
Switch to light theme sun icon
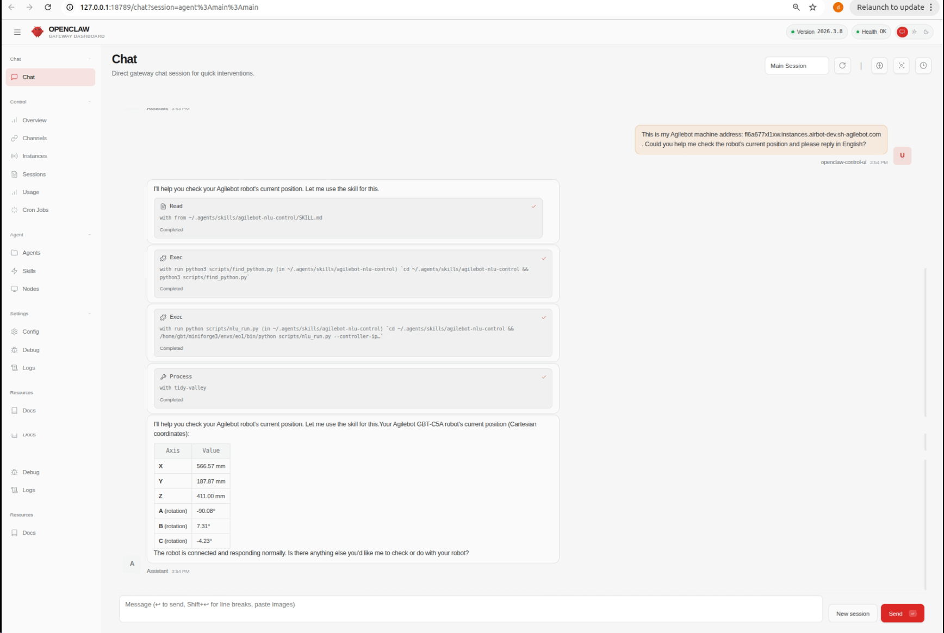(914, 32)
